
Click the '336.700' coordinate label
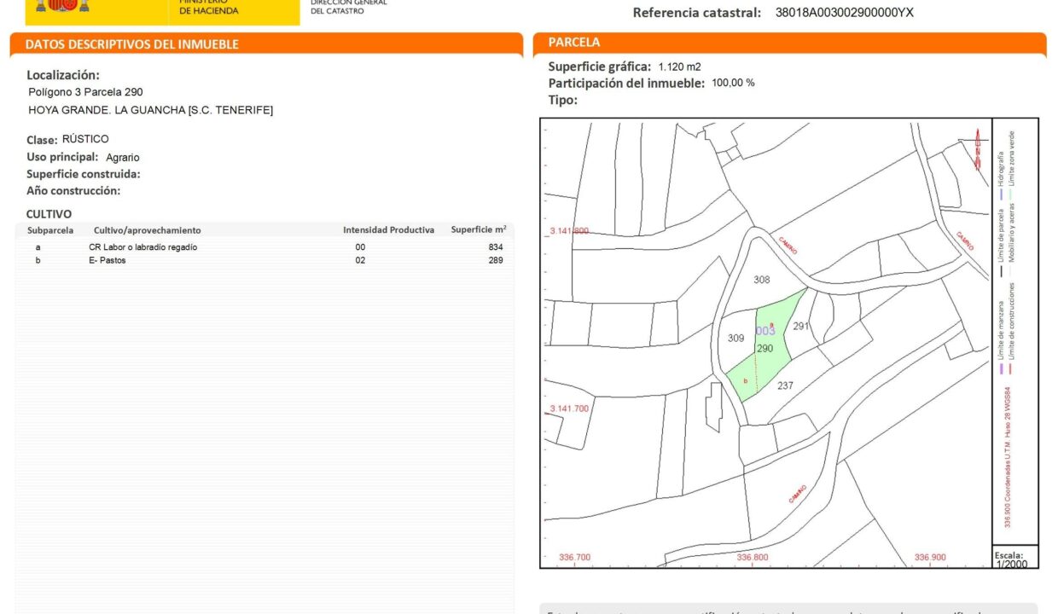pos(574,558)
